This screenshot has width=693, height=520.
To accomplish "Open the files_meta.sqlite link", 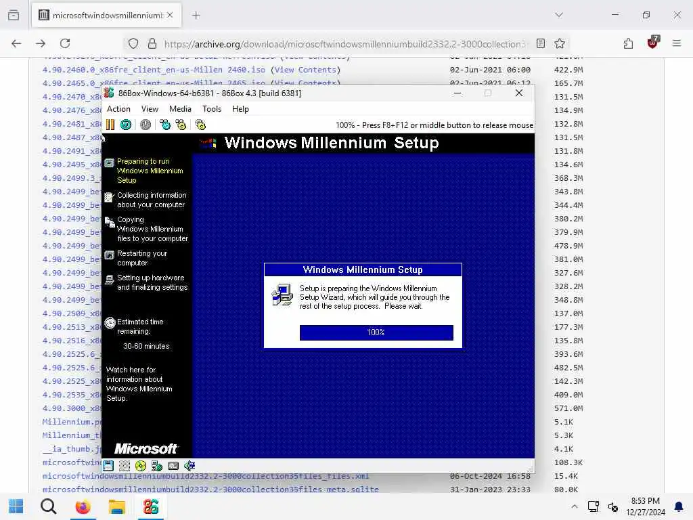I will point(211,490).
